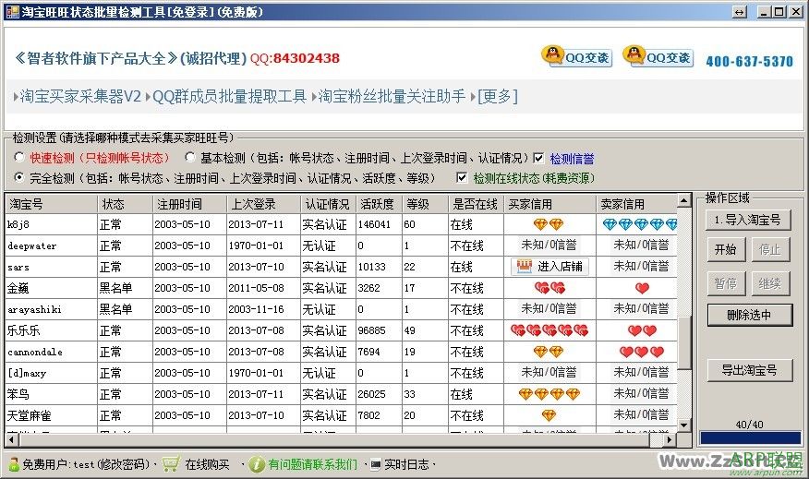
Task: Click 修改密码 link in status bar
Action: 124,464
